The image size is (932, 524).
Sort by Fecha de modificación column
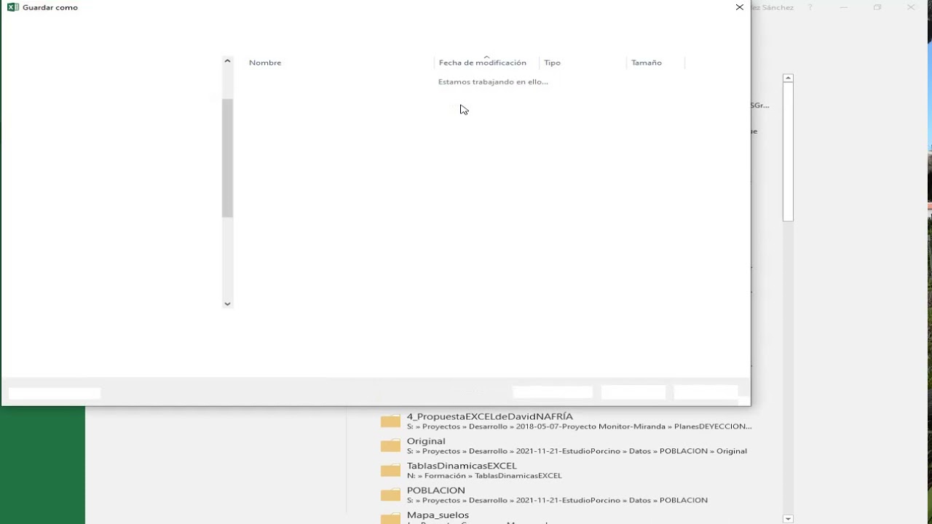tap(483, 63)
